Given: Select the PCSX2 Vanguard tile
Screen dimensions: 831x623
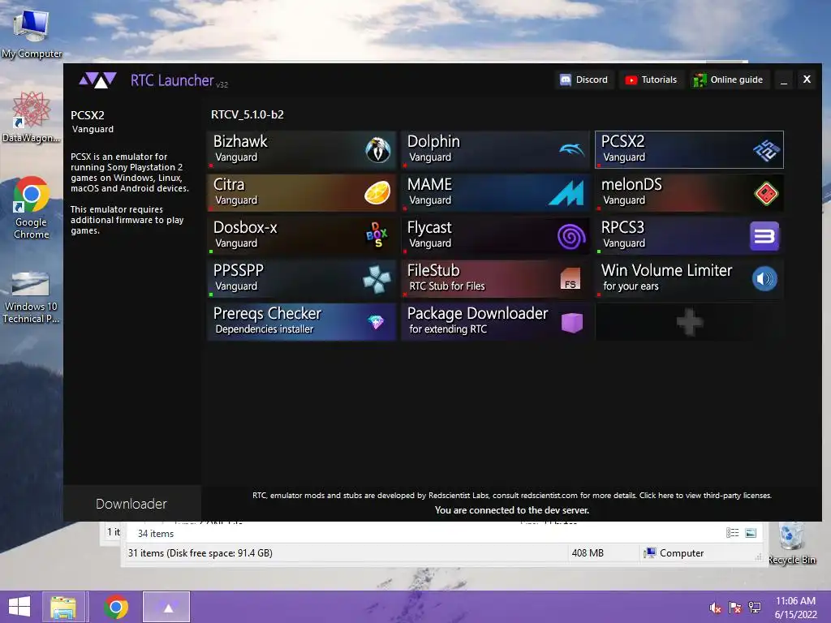Looking at the screenshot, I should [689, 149].
